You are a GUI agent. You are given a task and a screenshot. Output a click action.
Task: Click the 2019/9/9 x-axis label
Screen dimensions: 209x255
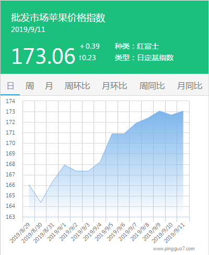click(x=152, y=231)
